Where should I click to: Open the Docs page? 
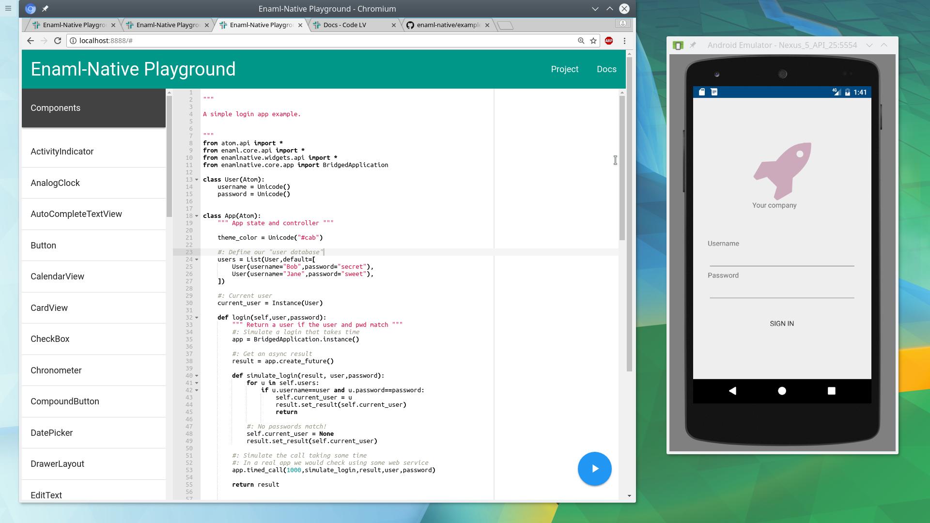tap(606, 69)
